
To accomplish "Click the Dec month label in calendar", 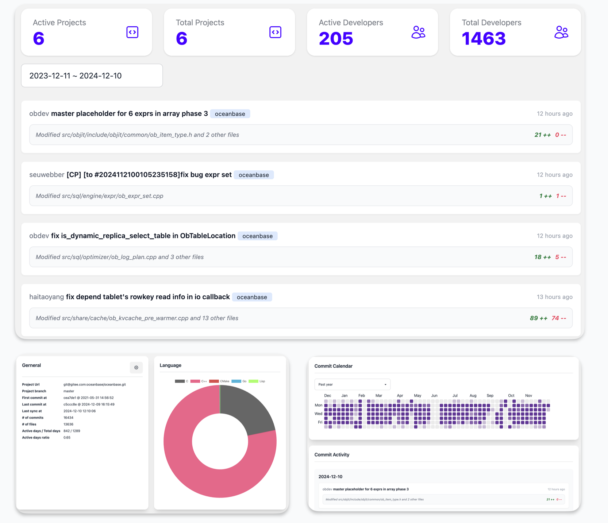I will [327, 395].
